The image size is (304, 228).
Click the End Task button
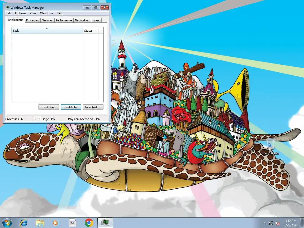pyautogui.click(x=49, y=107)
